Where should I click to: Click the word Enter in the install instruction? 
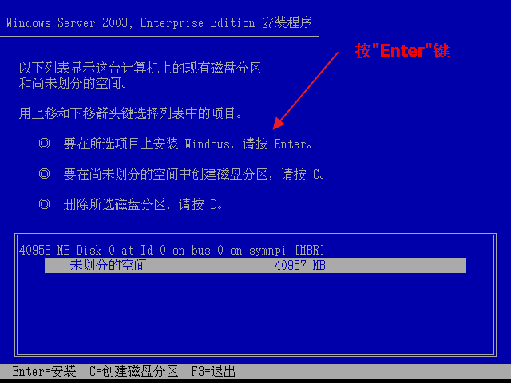pos(290,144)
